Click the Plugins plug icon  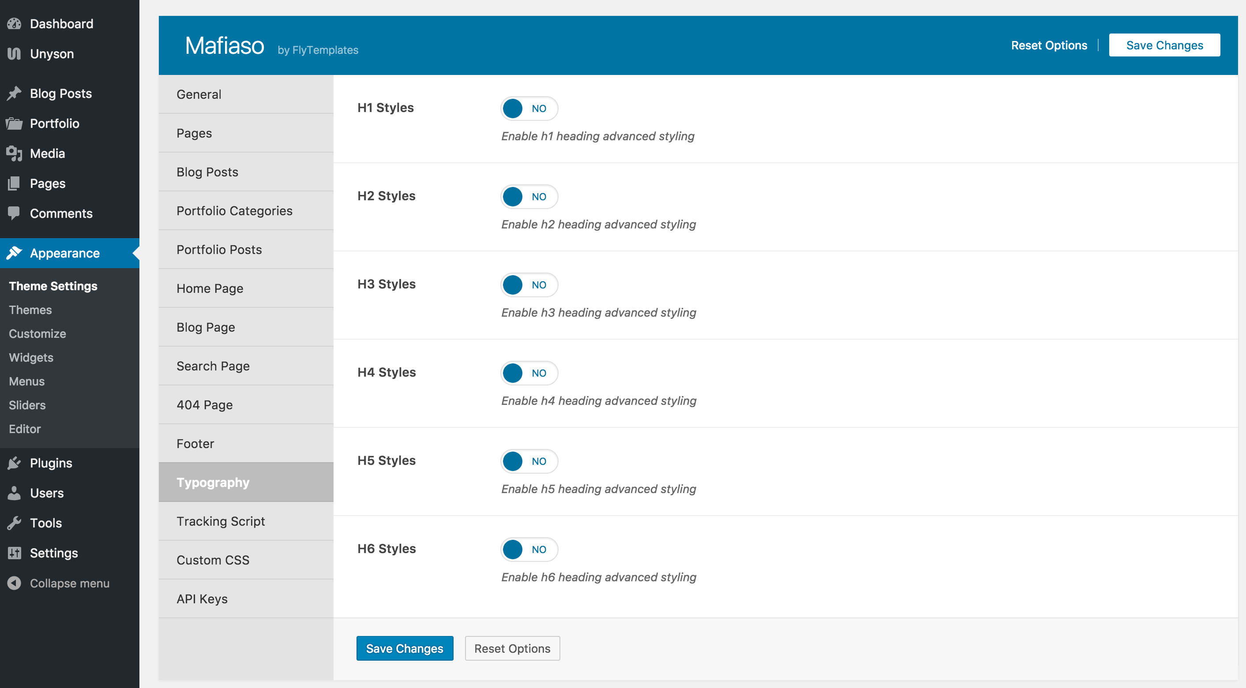coord(15,463)
